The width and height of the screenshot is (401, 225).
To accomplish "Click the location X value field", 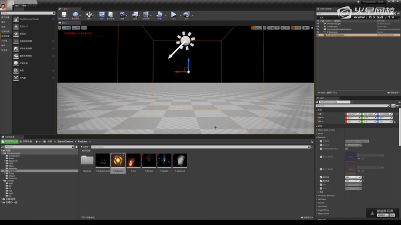I will click(x=351, y=114).
